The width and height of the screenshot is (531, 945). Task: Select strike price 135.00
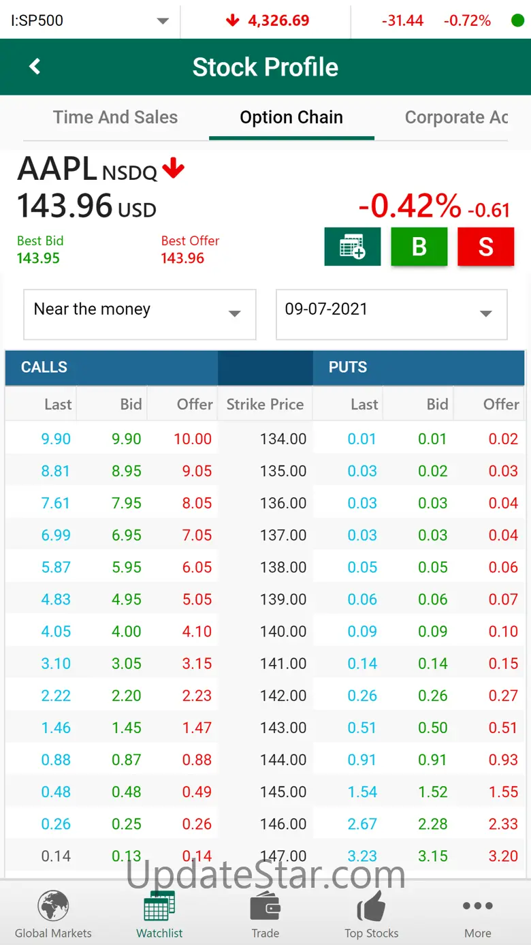click(x=283, y=471)
